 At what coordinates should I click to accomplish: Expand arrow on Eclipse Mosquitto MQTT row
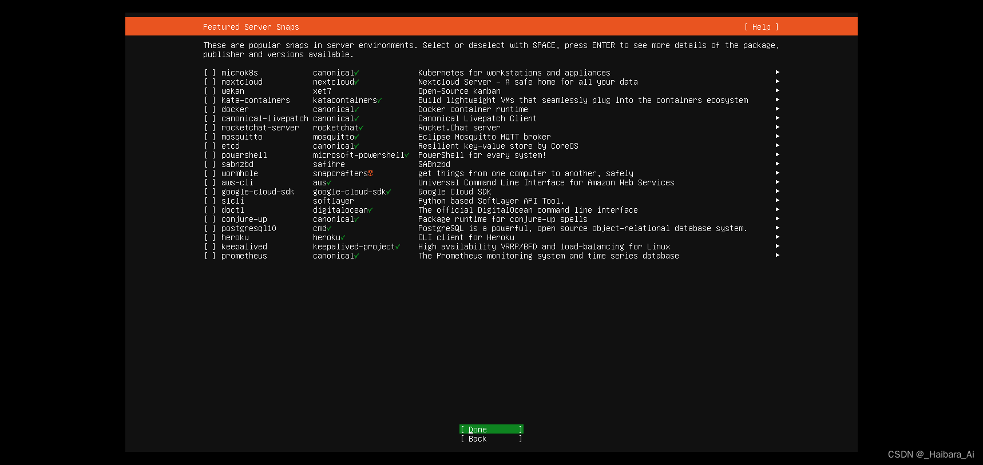coord(778,136)
